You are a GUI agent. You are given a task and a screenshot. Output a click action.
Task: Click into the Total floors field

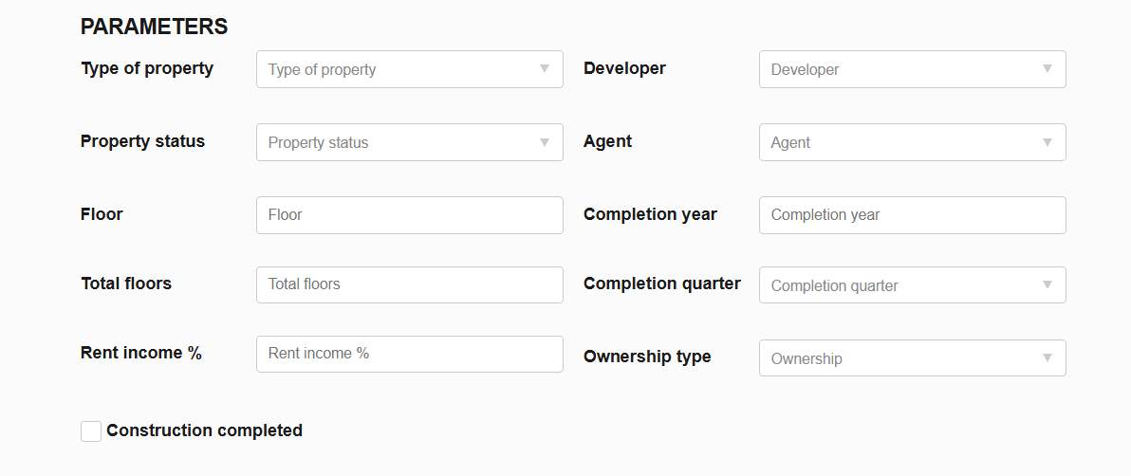point(409,284)
